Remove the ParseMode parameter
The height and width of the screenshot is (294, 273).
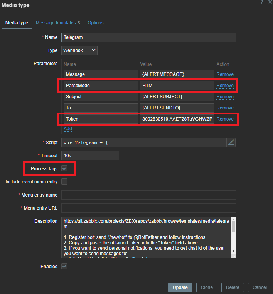click(x=225, y=86)
